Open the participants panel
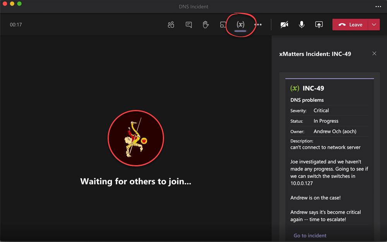This screenshot has width=387, height=242. click(x=171, y=25)
